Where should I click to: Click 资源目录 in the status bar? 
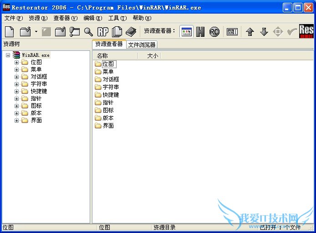pos(164,228)
